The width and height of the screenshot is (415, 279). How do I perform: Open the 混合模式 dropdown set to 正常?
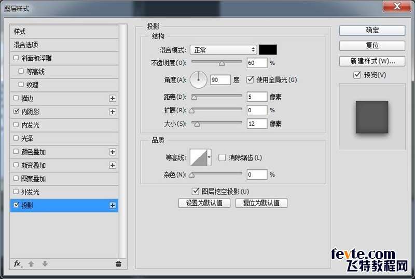click(x=224, y=49)
